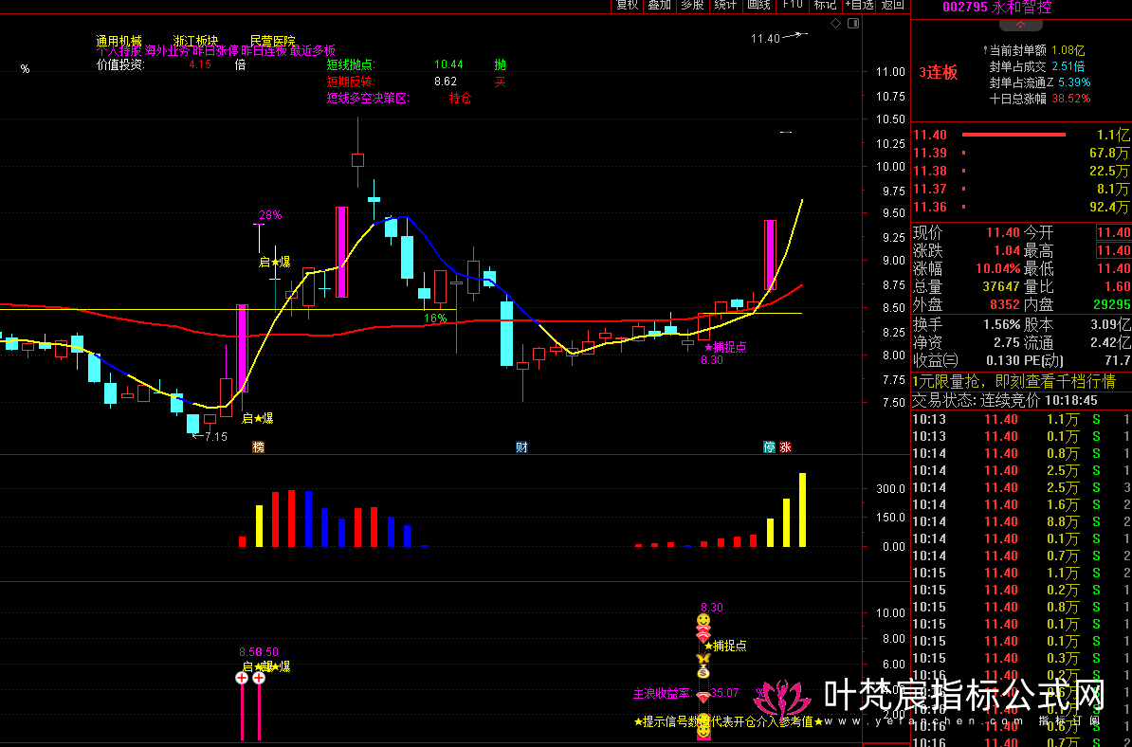Open F10 company information
The image size is (1132, 747).
tap(792, 5)
